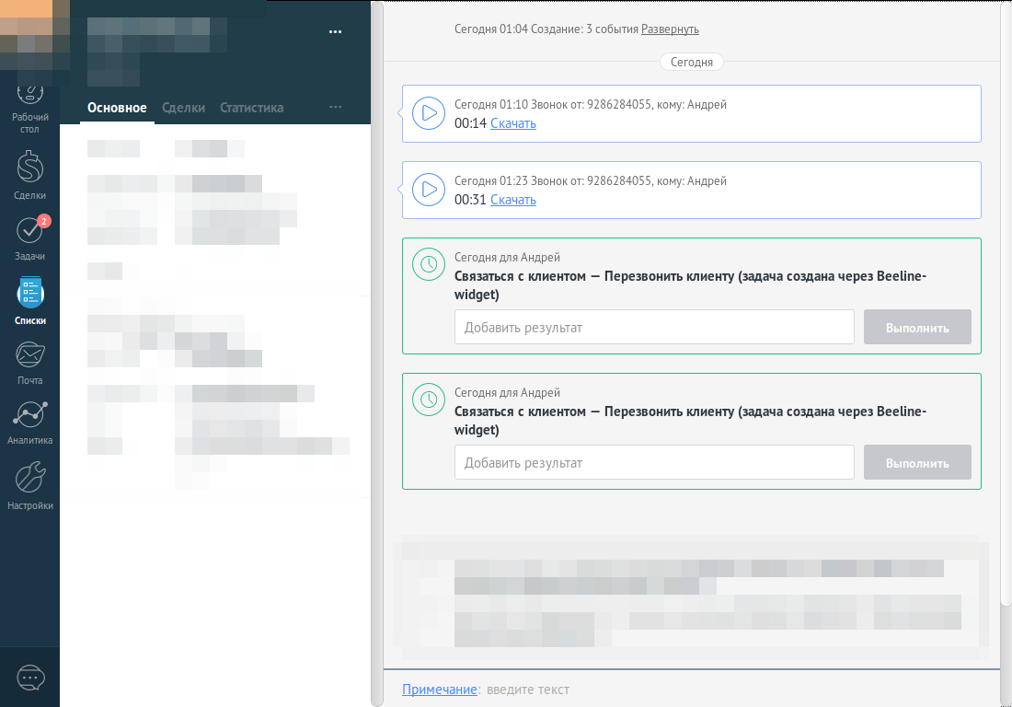The image size is (1012, 707).
Task: Download the 00:14 call recording
Action: pos(512,123)
